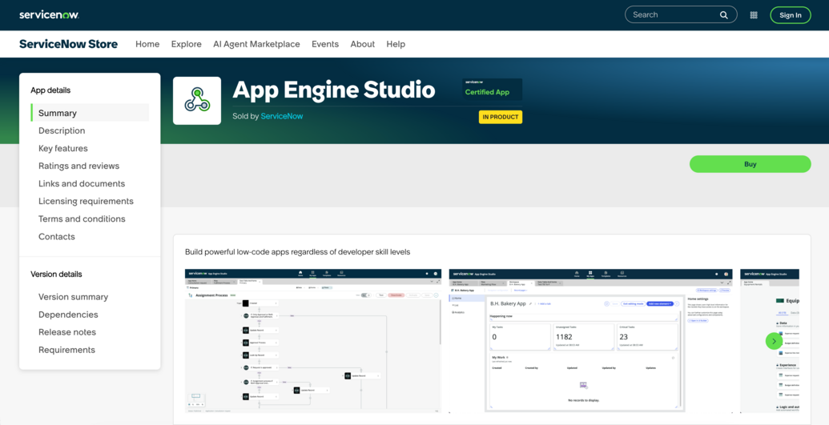Jump to Contacts section
Viewport: 829px width, 425px height.
(57, 237)
